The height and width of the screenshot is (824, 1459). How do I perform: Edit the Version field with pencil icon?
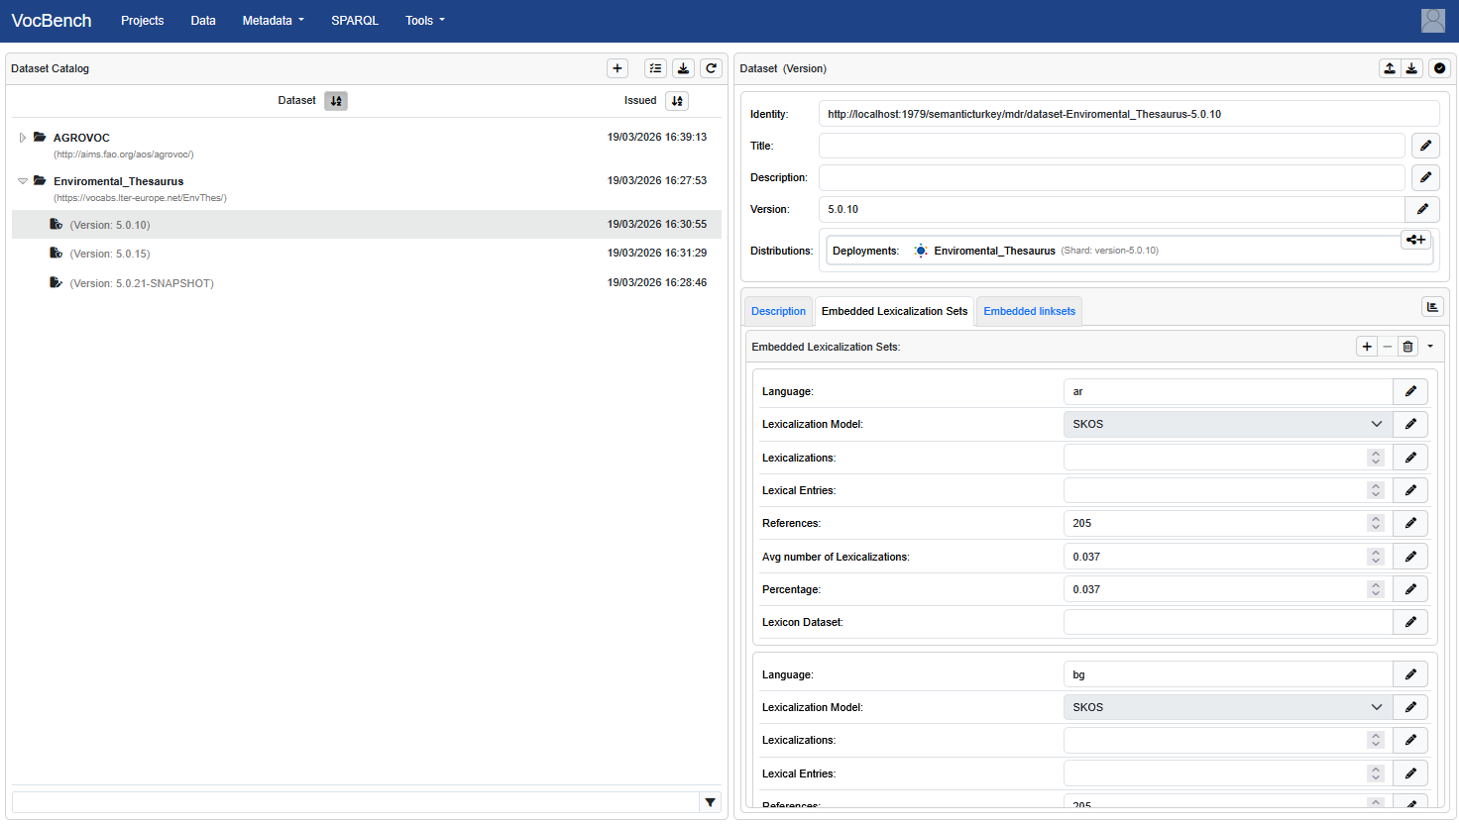(1422, 209)
